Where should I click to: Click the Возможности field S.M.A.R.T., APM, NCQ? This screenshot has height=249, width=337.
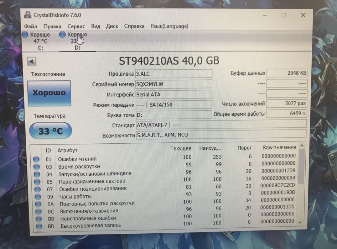coord(221,134)
